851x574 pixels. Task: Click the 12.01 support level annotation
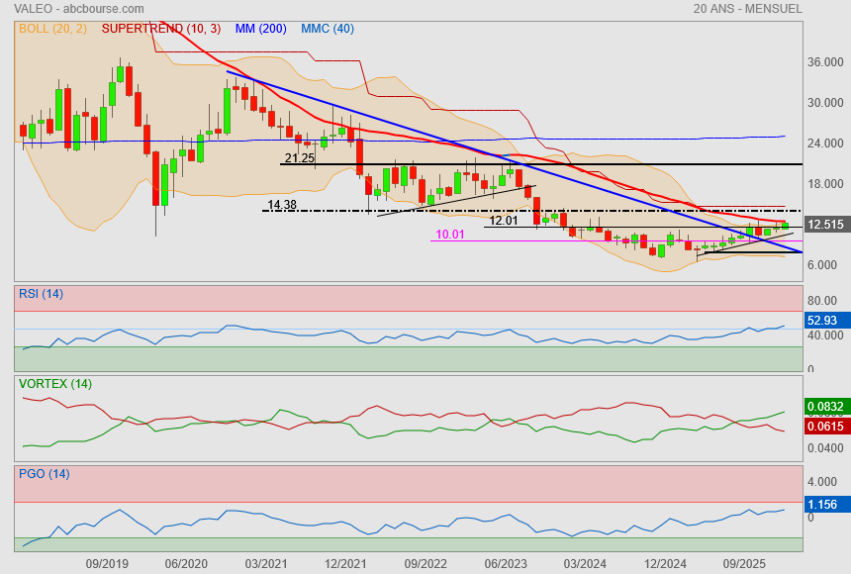tap(504, 221)
